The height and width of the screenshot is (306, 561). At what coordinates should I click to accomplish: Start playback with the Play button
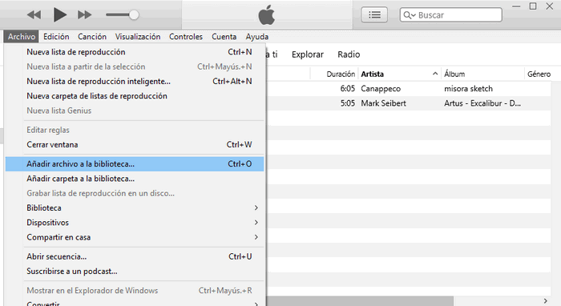tap(60, 15)
